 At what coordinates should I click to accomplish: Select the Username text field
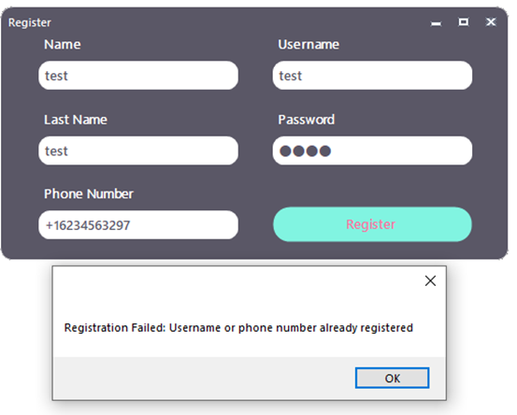coord(372,75)
